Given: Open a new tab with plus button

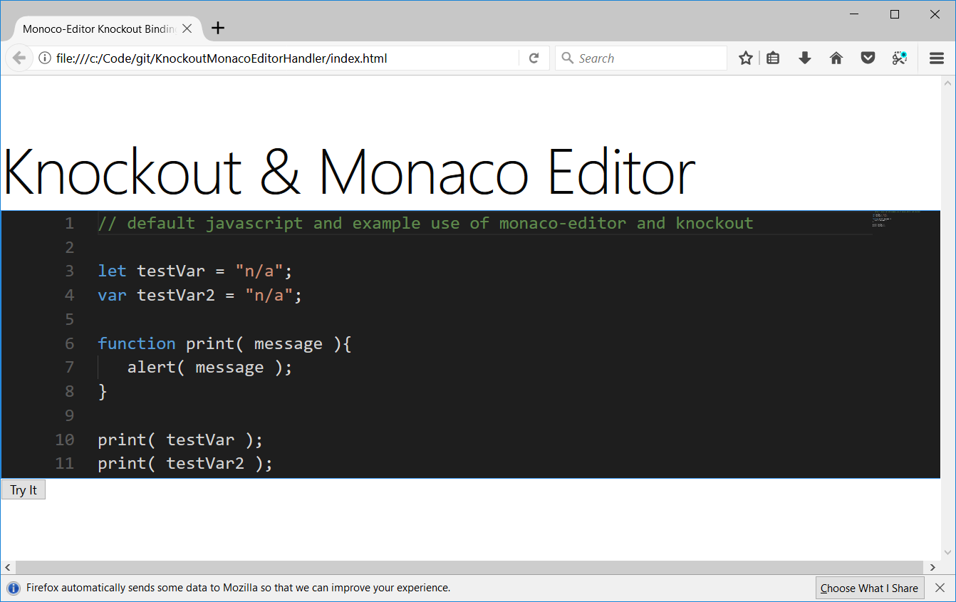Looking at the screenshot, I should pos(218,28).
